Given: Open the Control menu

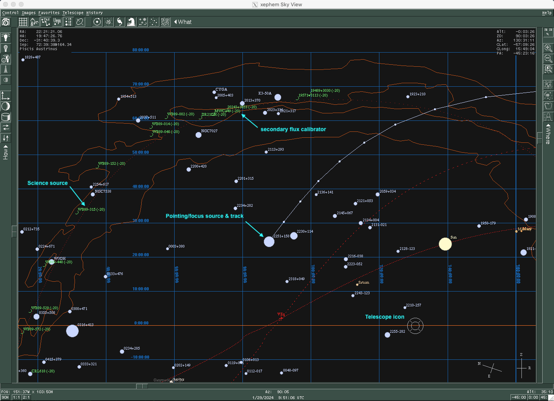Looking at the screenshot, I should [x=10, y=13].
